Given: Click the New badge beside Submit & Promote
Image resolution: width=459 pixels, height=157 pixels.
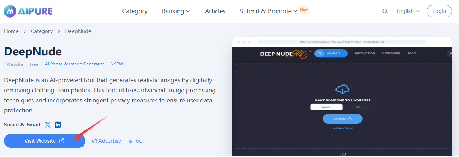Looking at the screenshot, I should pos(304,9).
